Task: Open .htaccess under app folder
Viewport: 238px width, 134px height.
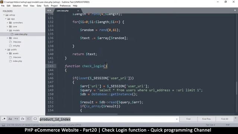Action: [x=17, y=42]
